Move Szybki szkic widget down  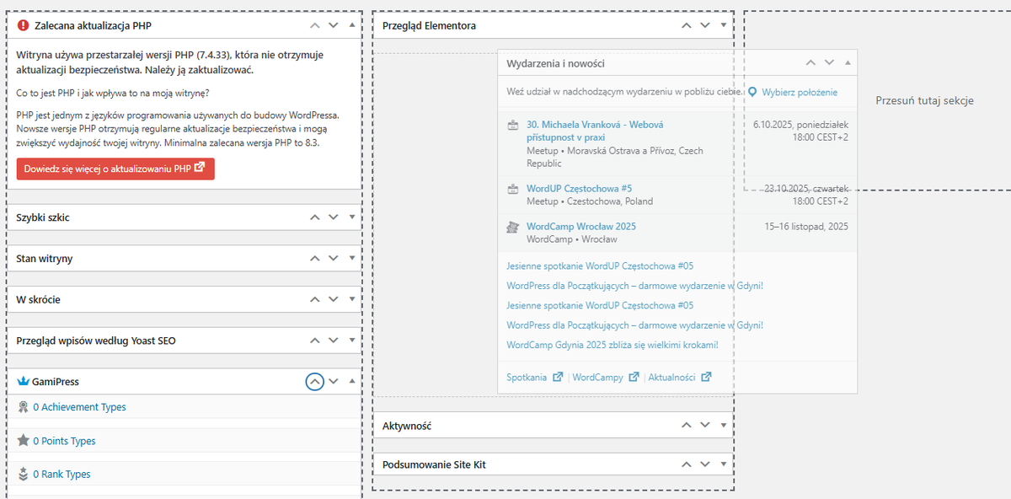334,217
